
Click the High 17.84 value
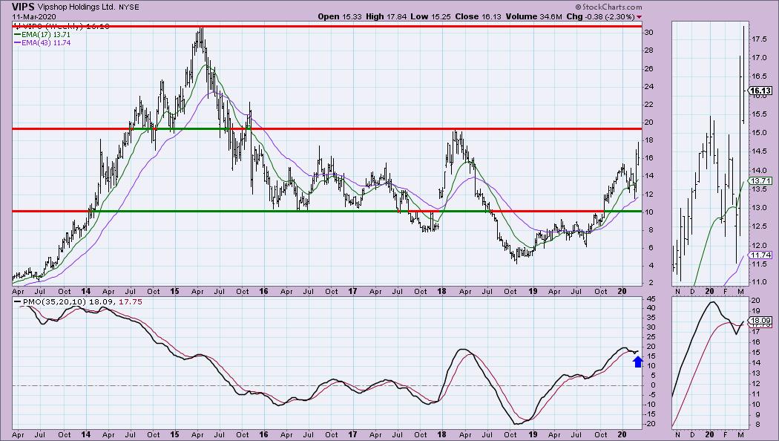coord(386,16)
